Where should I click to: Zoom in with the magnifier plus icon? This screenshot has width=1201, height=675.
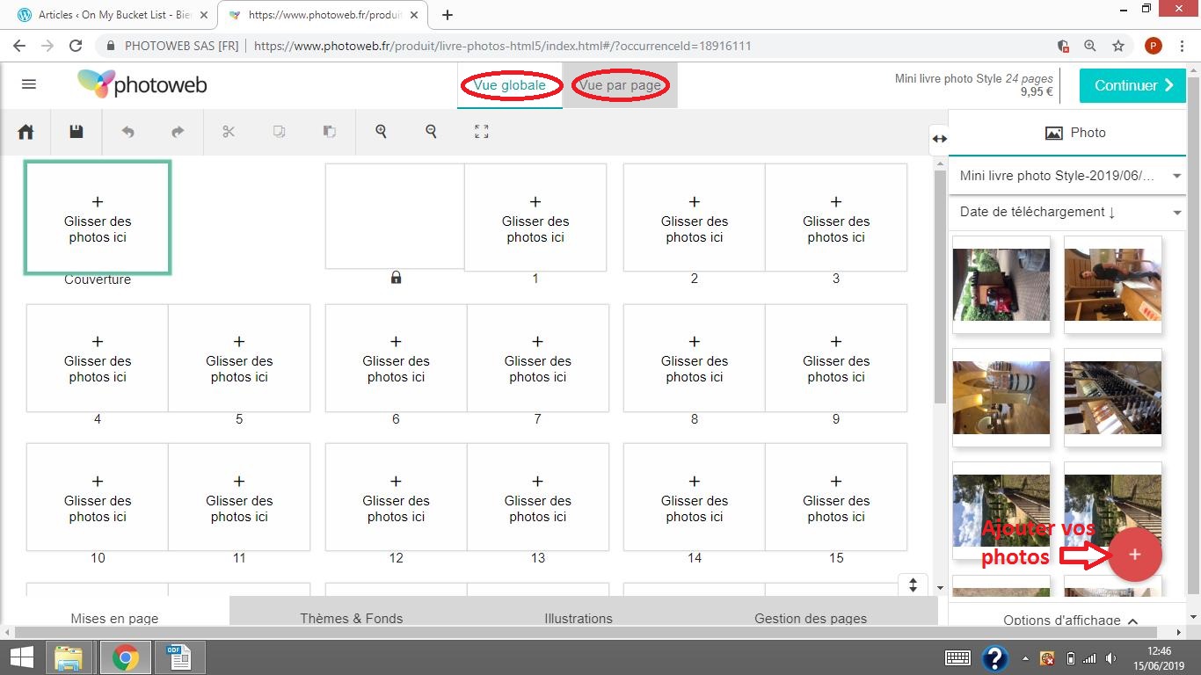(381, 131)
